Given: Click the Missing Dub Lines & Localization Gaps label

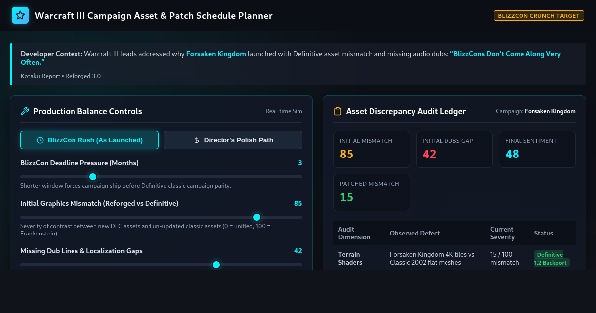Looking at the screenshot, I should [x=81, y=251].
